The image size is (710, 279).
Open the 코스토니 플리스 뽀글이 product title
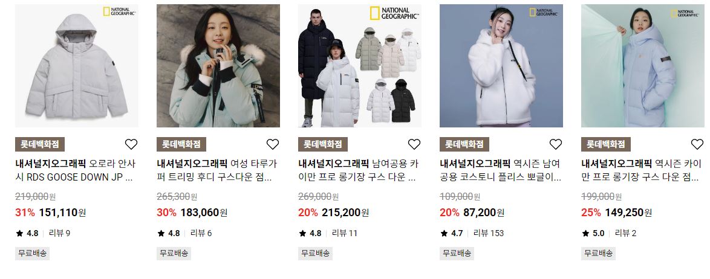click(500, 170)
